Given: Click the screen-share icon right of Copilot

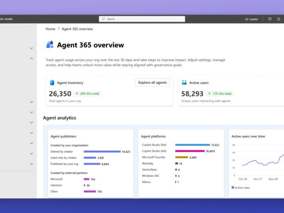Looking at the screenshot, I should (x=270, y=19).
